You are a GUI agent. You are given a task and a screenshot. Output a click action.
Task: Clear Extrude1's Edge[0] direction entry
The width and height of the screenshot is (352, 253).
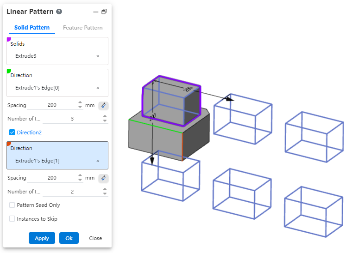pyautogui.click(x=98, y=88)
